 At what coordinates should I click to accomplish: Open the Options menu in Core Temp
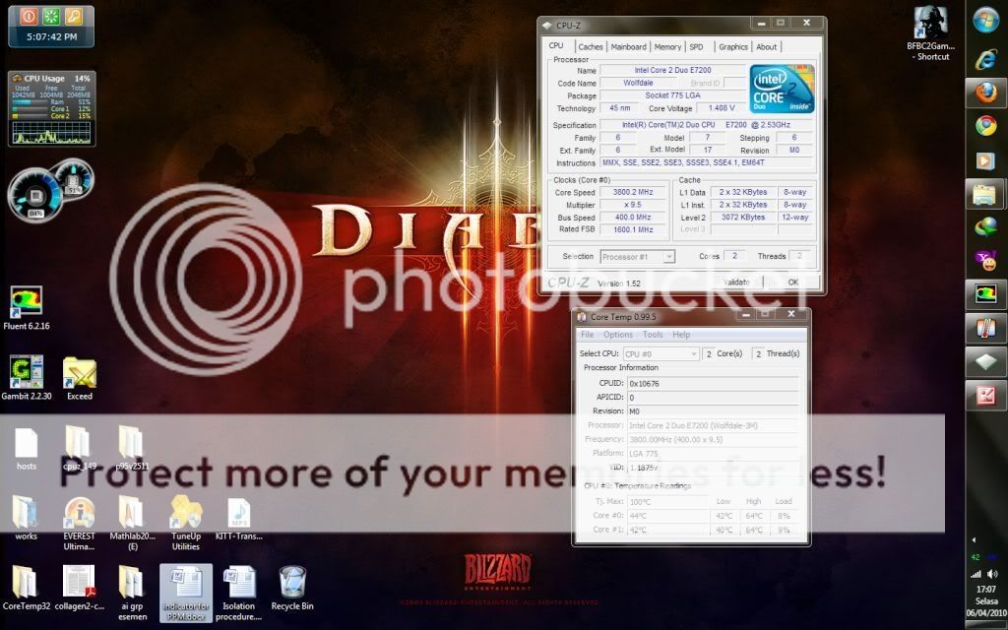click(x=618, y=335)
